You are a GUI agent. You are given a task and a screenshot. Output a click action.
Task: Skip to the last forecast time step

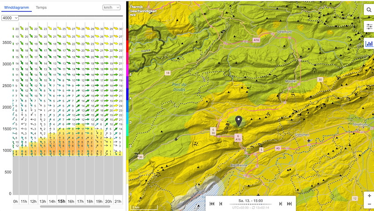[x=289, y=204]
